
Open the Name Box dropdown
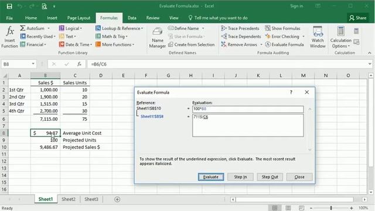click(x=33, y=64)
